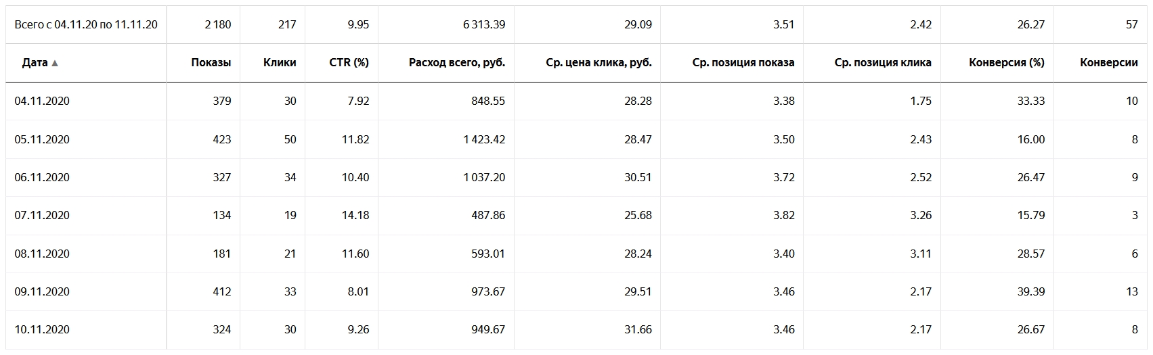Sort by Ср. позиция показа header
The height and width of the screenshot is (355, 1153).
click(743, 62)
